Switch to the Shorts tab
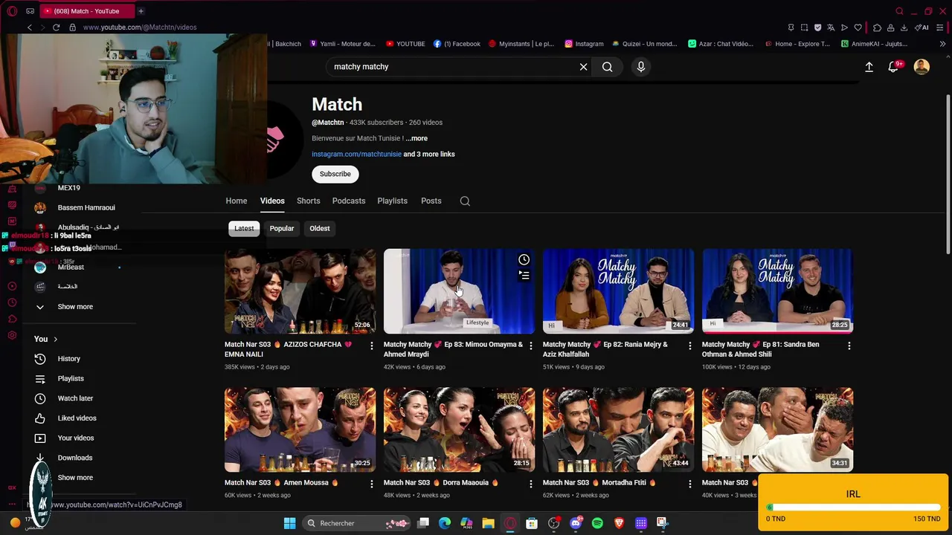Screen dimensions: 952x535 [x=309, y=201]
